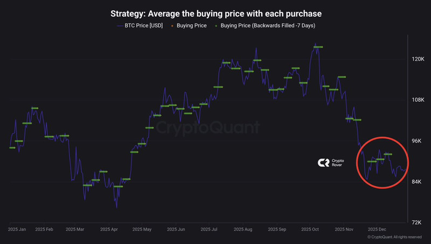Toggle the BTC Price [USD] legend series

point(140,25)
